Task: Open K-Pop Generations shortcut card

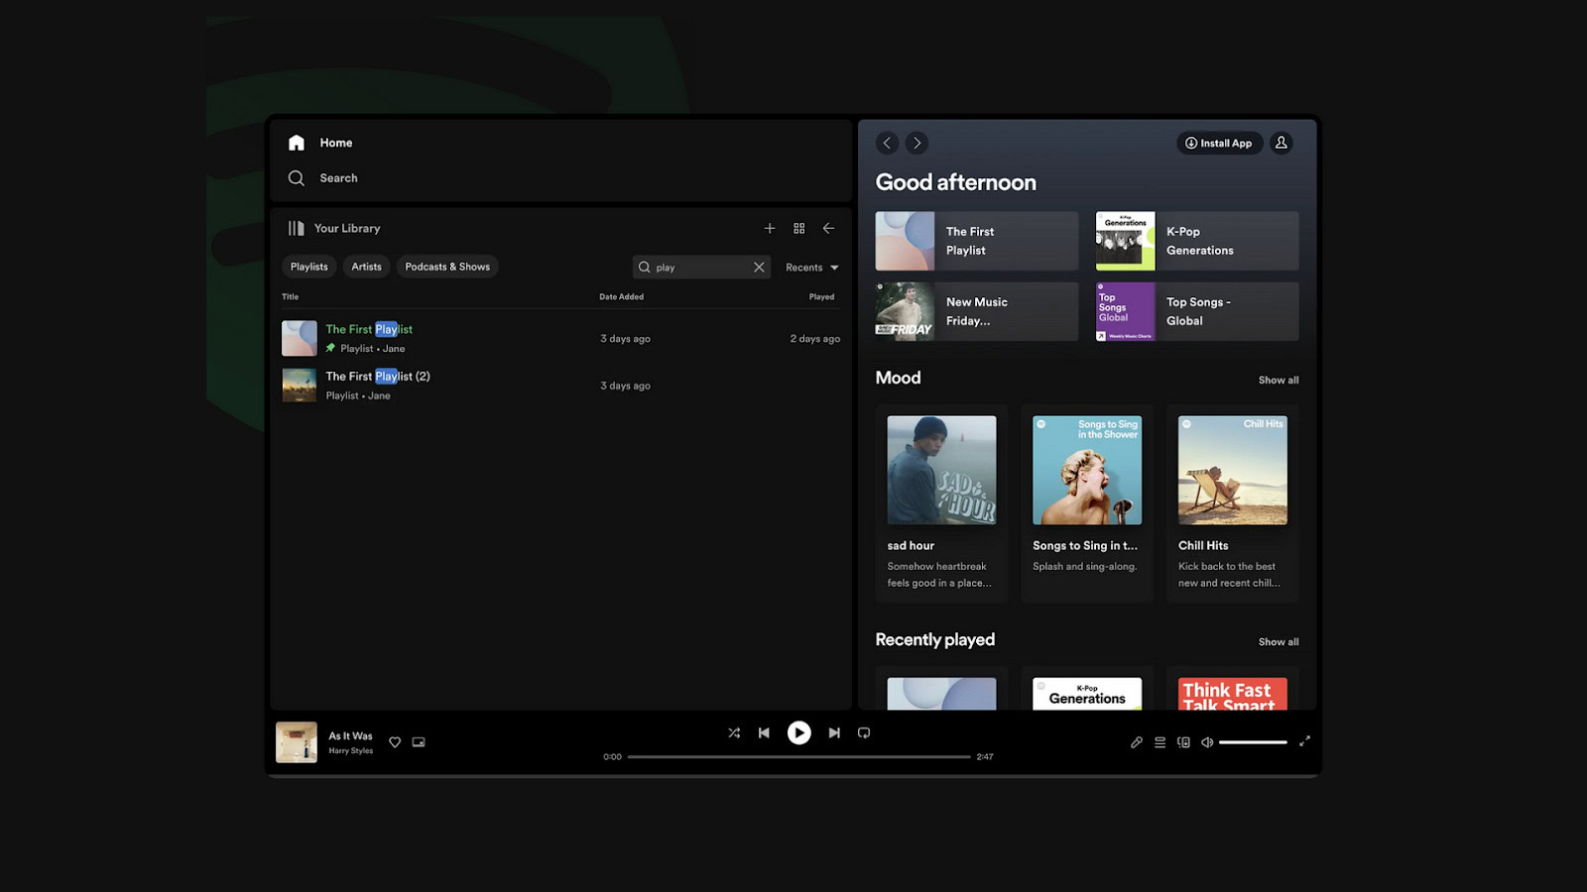Action: [x=1197, y=241]
